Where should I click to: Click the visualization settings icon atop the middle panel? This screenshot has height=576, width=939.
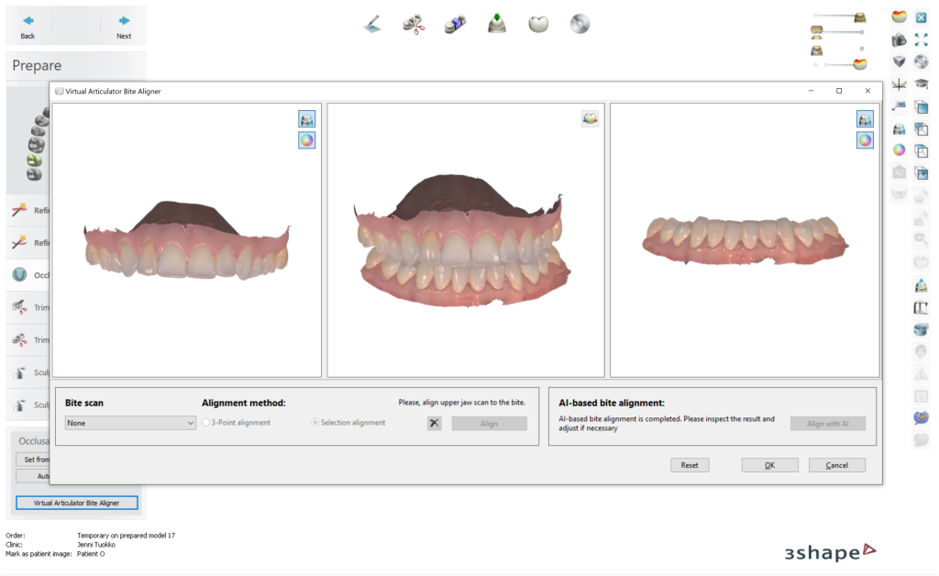(591, 118)
